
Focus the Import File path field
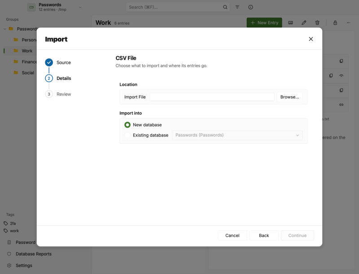point(212,97)
